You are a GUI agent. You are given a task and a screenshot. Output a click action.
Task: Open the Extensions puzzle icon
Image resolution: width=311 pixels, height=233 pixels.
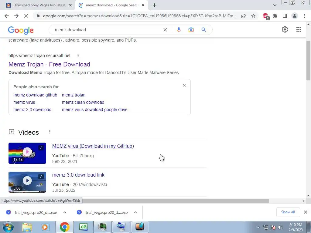275,16
